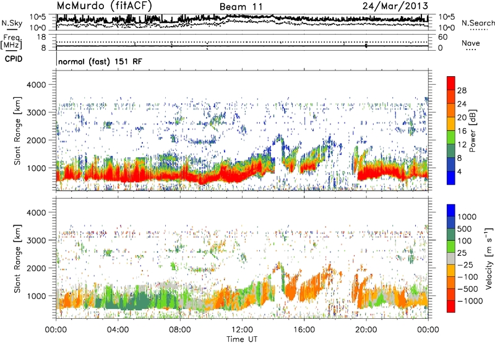Click the bright blue bottom segment of Power colorbar
The width and height of the screenshot is (495, 343).
pyautogui.click(x=451, y=178)
